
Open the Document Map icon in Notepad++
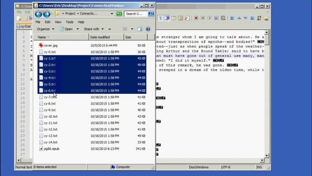coord(180,18)
